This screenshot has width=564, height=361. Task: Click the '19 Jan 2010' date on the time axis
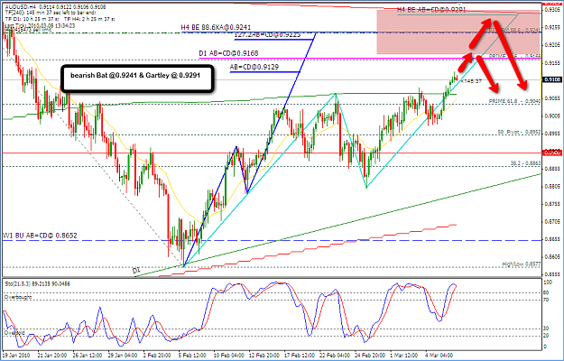16,356
